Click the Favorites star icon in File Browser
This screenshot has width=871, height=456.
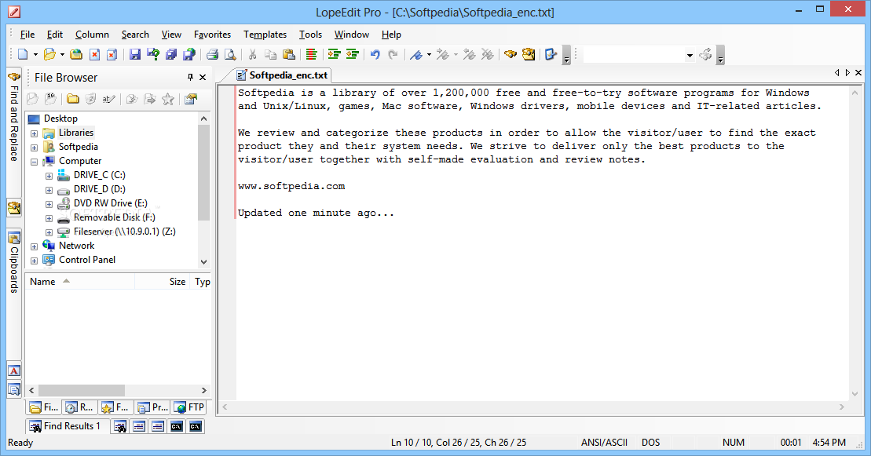pos(168,100)
